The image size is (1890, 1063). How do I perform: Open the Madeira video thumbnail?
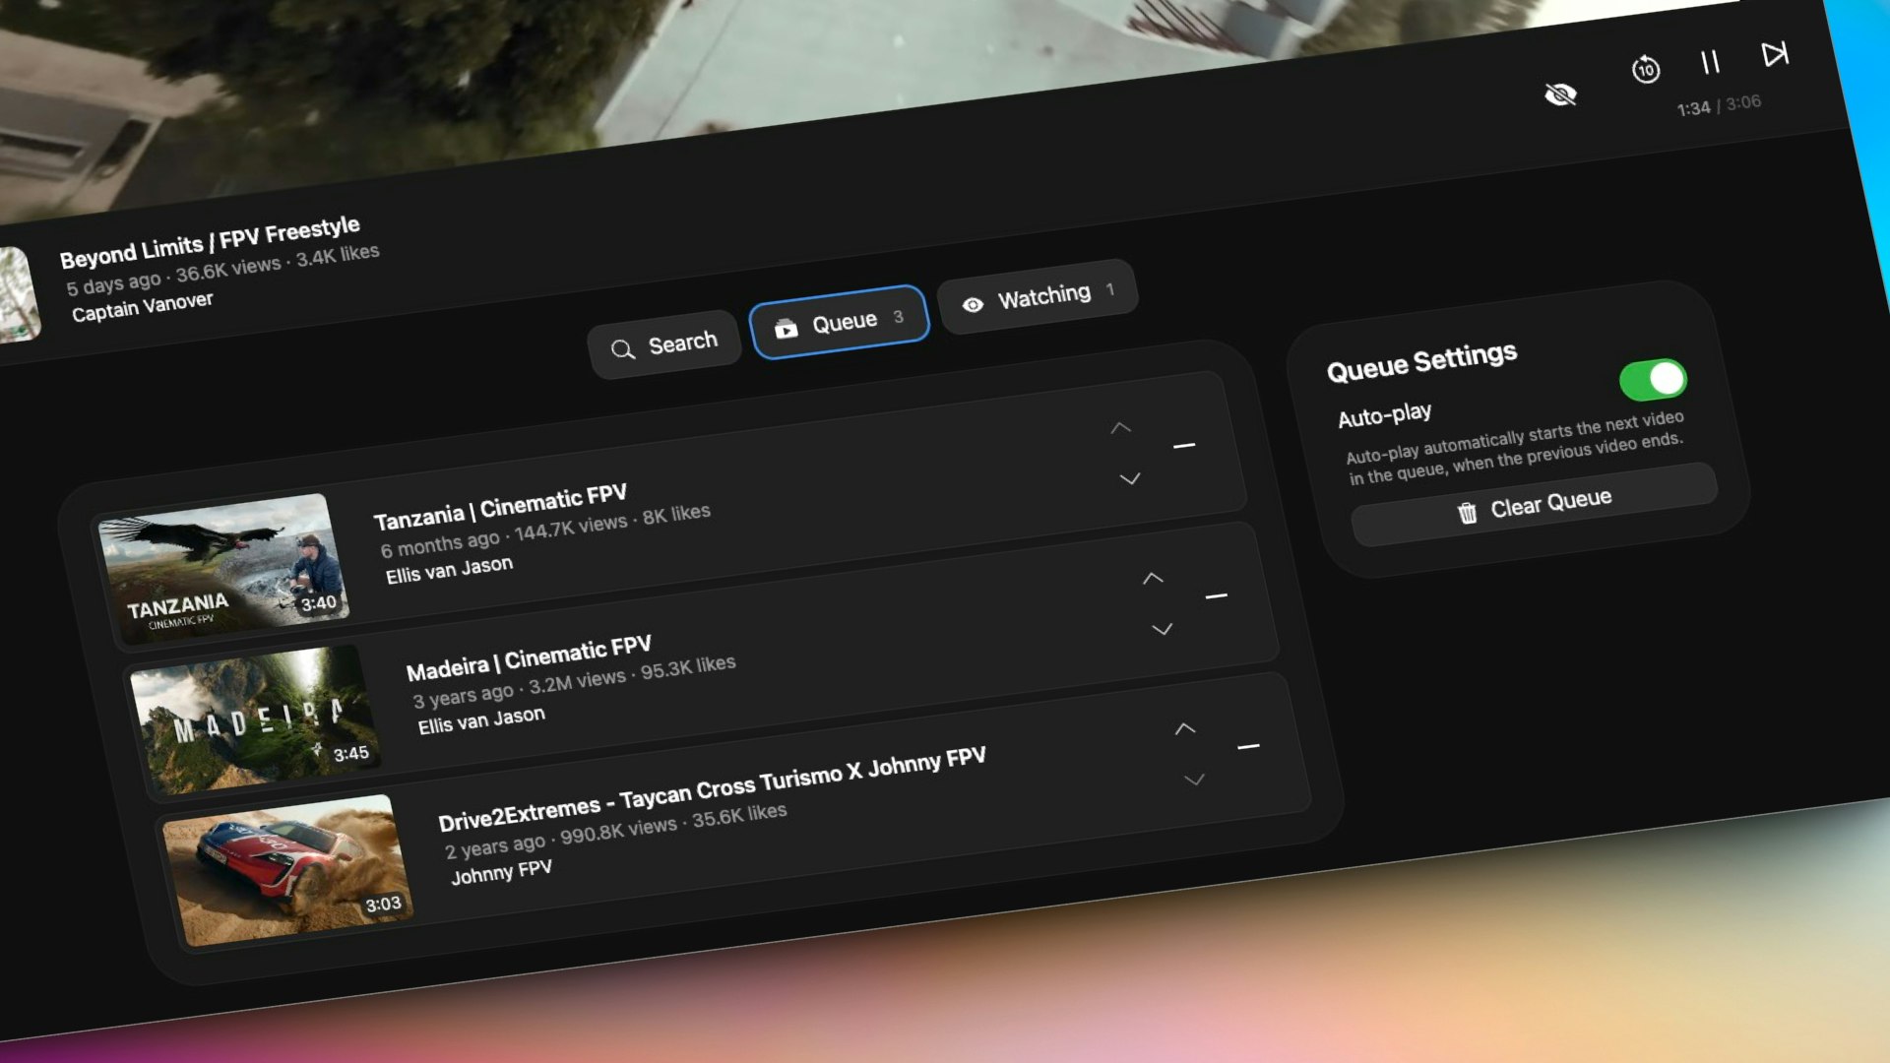256,719
